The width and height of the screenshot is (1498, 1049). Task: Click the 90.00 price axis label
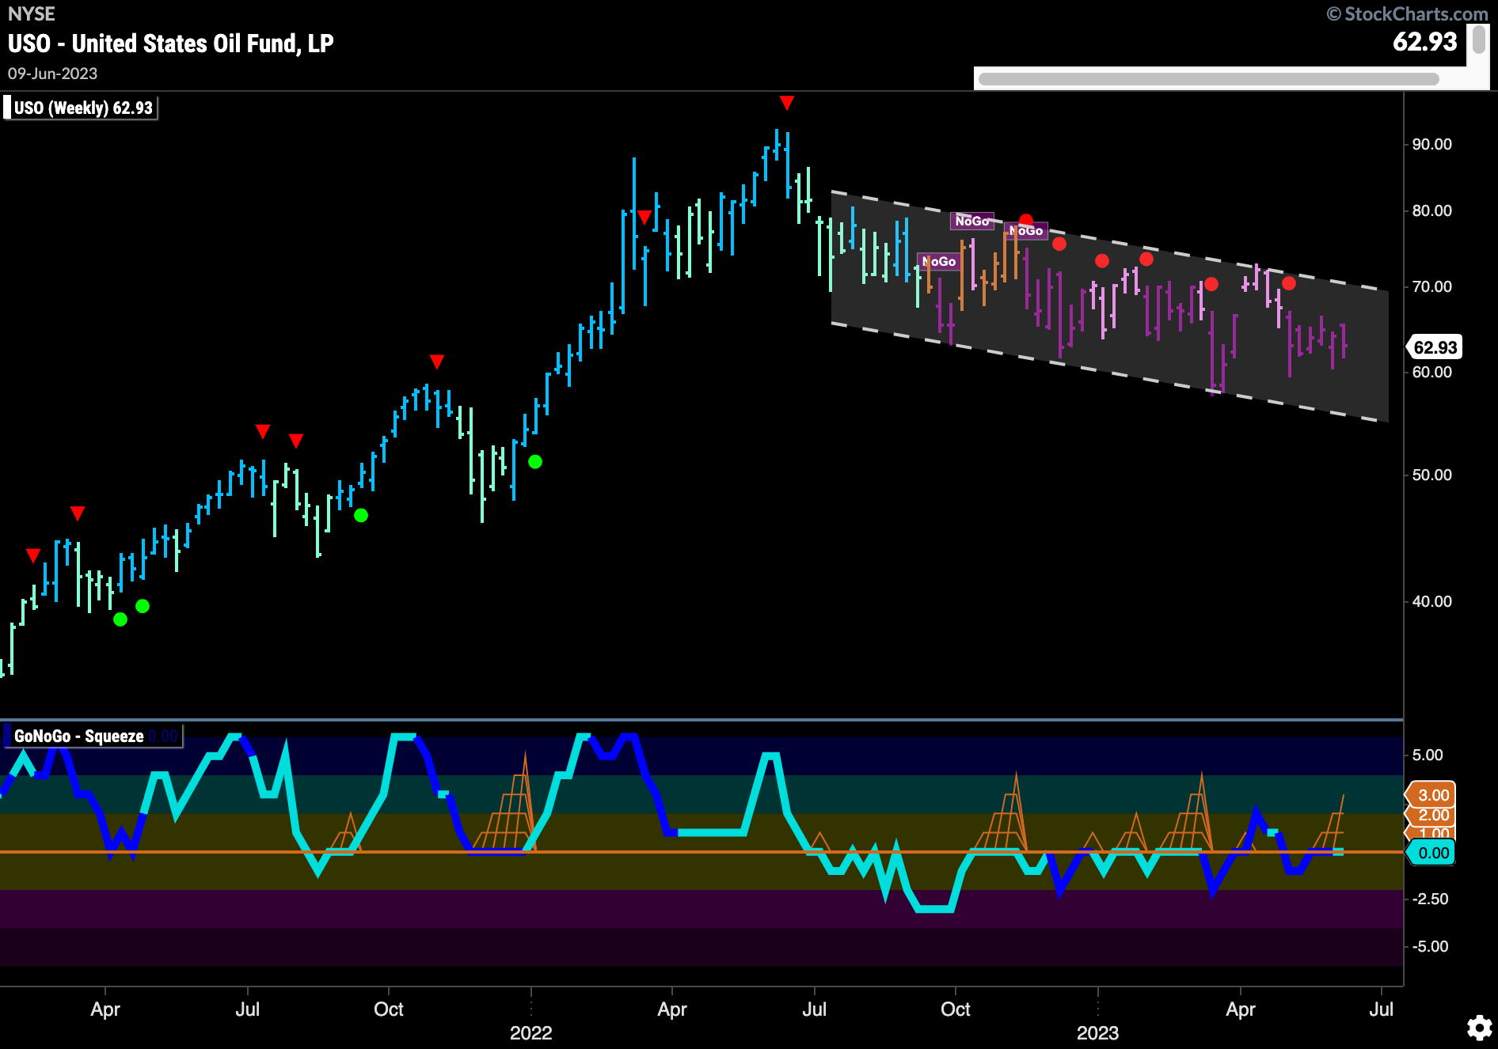pyautogui.click(x=1431, y=144)
